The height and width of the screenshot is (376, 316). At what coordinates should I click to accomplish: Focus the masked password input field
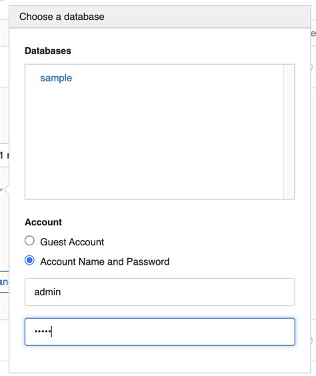160,331
